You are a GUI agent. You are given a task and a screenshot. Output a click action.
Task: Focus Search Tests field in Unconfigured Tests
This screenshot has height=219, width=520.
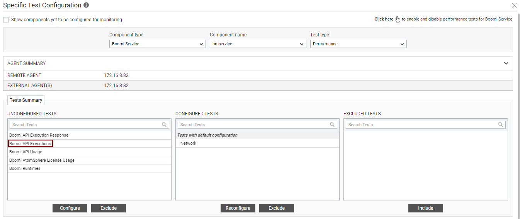point(89,125)
